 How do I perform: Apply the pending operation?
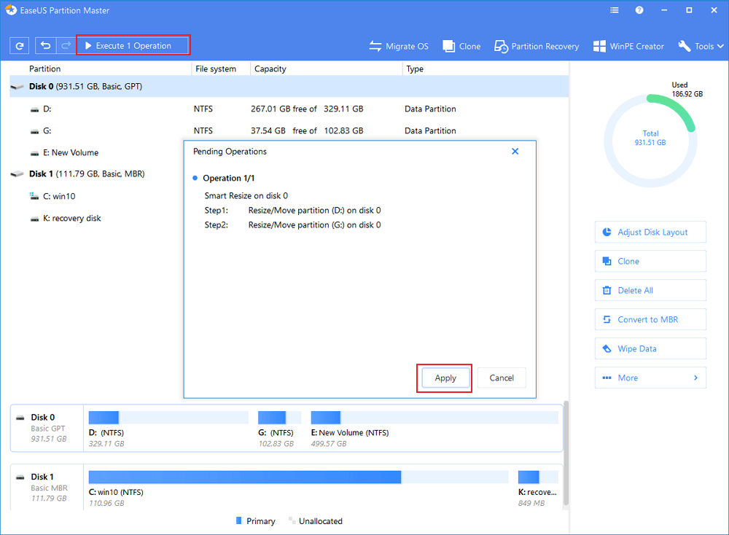click(x=445, y=378)
